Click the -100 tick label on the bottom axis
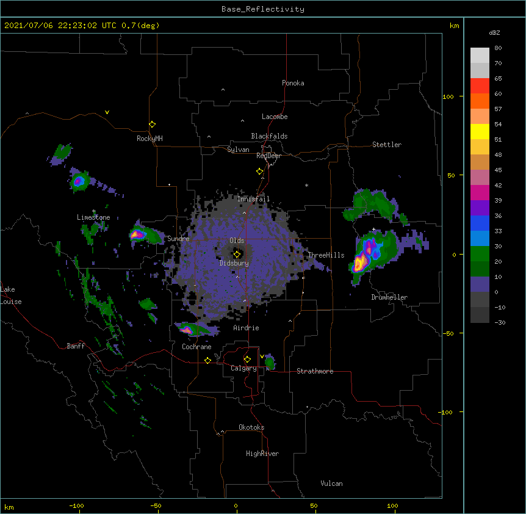Image resolution: width=526 pixels, height=514 pixels. click(x=76, y=505)
